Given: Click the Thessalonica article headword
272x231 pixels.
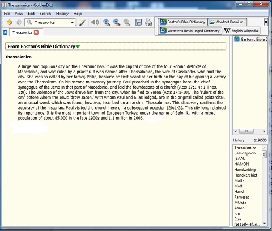Looking at the screenshot, I should [18, 57].
